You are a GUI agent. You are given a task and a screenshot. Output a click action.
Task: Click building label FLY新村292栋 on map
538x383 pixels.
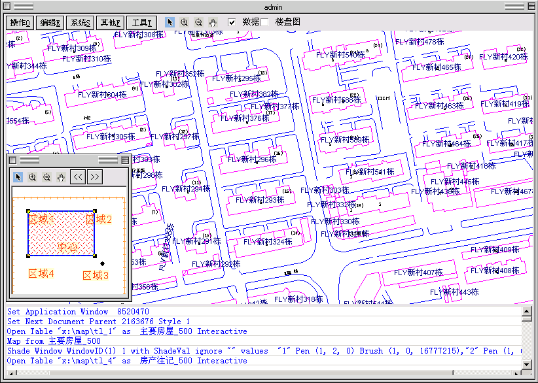point(216,264)
